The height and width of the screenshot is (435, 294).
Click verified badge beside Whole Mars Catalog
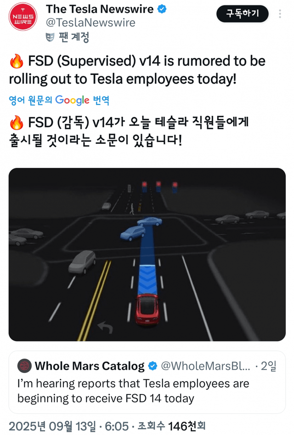tap(152, 366)
